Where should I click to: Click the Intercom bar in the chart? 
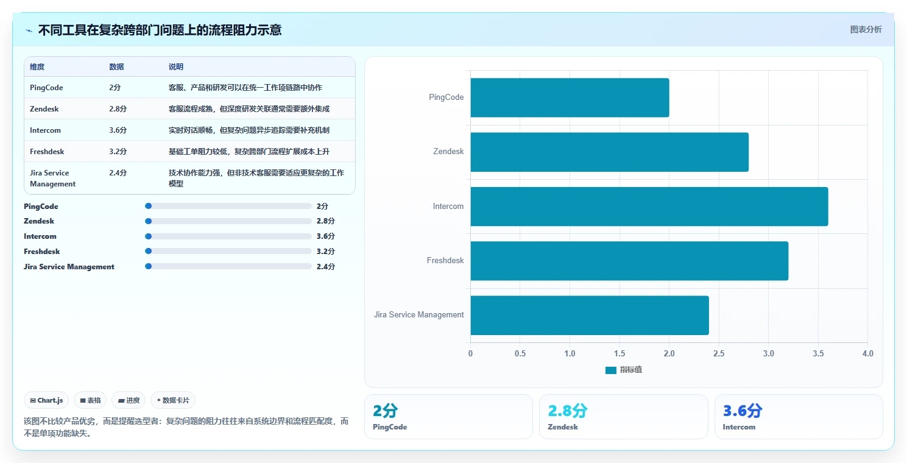(x=649, y=206)
